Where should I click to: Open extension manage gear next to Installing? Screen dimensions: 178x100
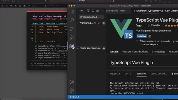(150, 36)
